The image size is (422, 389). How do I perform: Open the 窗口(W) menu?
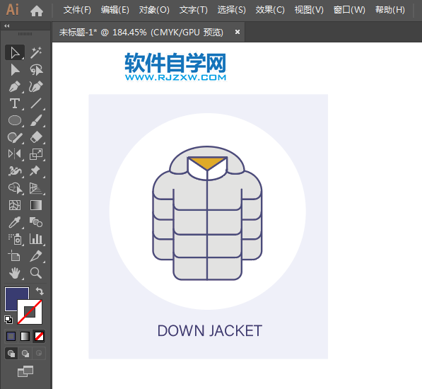click(x=349, y=10)
